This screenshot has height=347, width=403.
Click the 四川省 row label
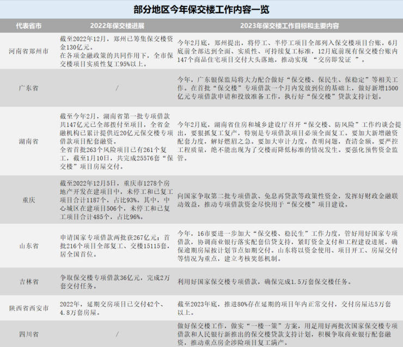[28, 334]
